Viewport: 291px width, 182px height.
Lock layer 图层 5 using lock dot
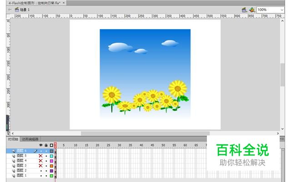[x=46, y=156]
